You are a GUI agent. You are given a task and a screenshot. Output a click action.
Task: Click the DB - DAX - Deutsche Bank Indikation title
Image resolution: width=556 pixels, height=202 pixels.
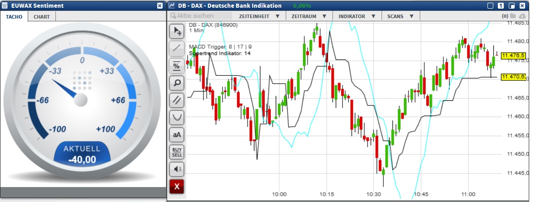[229, 6]
